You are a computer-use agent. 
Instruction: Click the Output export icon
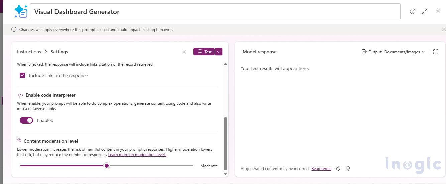(364, 52)
